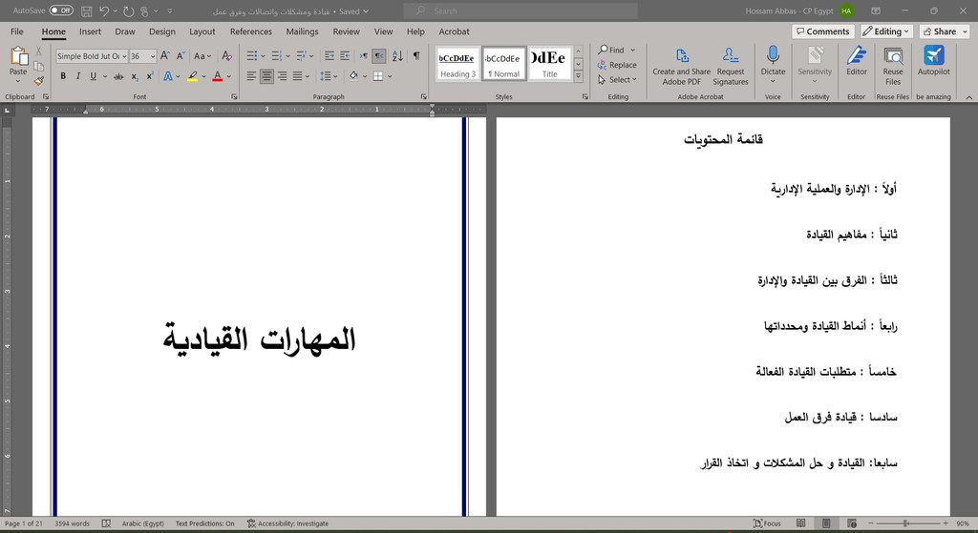The width and height of the screenshot is (978, 533).
Task: Apply the Heading 3 style
Action: [x=457, y=64]
